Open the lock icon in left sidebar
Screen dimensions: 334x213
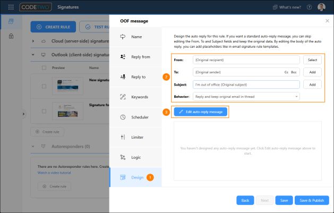point(11,36)
